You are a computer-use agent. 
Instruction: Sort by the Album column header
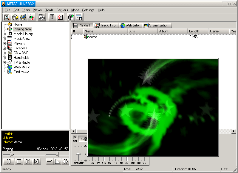172,31
